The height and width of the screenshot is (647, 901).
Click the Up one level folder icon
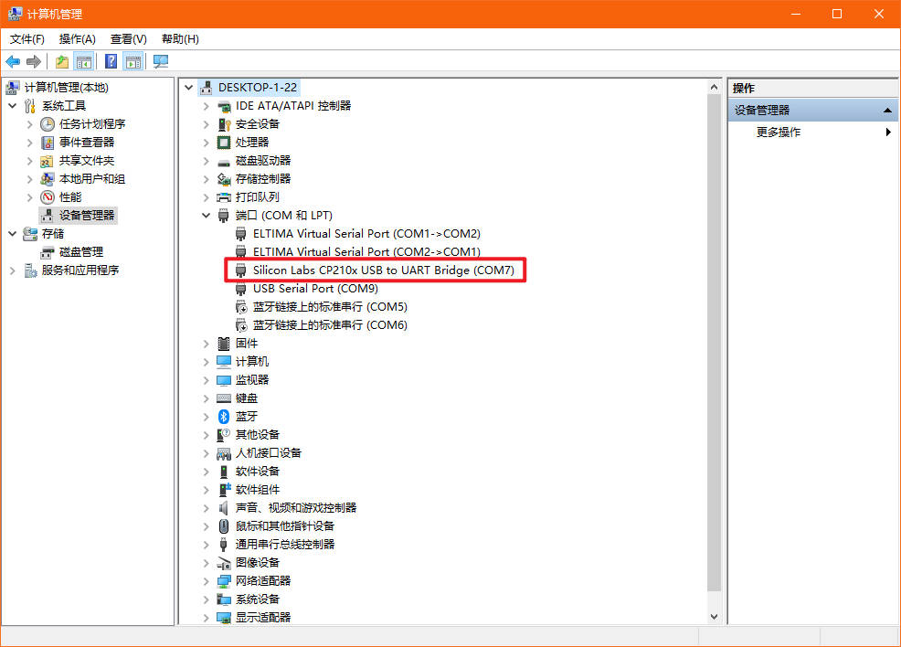tap(61, 61)
